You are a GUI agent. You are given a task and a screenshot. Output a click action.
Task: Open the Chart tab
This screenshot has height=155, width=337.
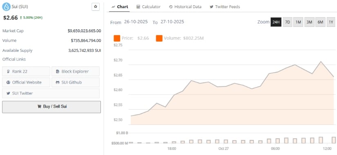pos(120,7)
